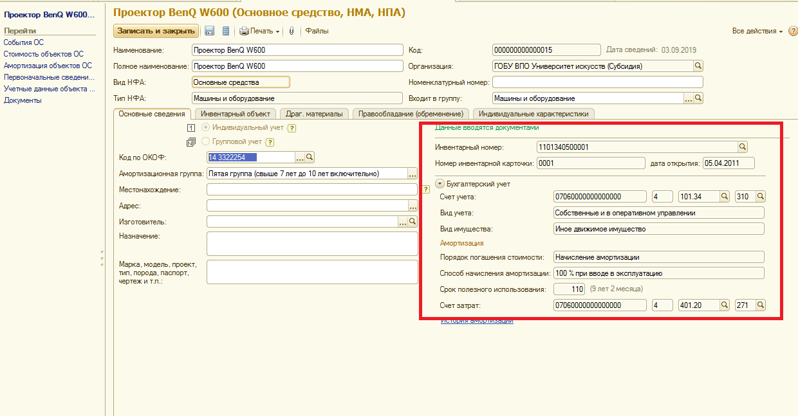798x416 pixels.
Task: Select Групповой учет radio button
Action: [x=206, y=141]
